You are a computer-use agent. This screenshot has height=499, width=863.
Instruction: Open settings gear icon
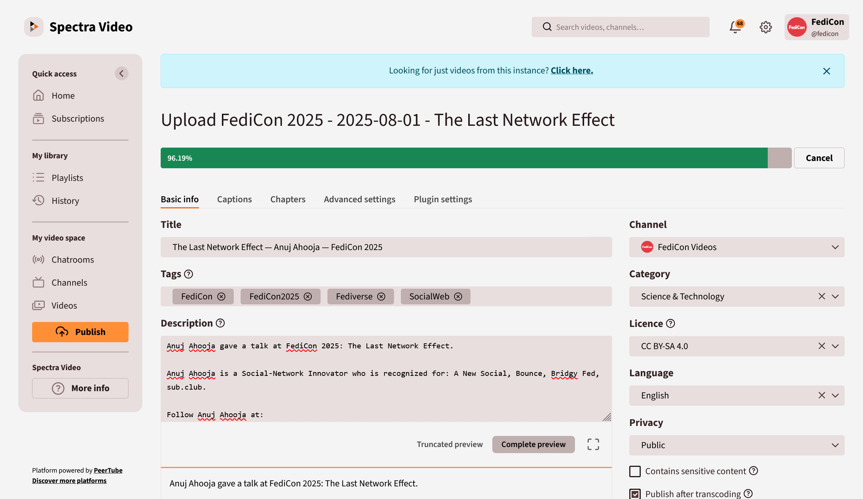766,27
